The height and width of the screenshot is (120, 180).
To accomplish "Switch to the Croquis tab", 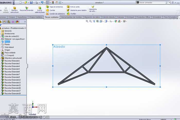I will [12, 17].
